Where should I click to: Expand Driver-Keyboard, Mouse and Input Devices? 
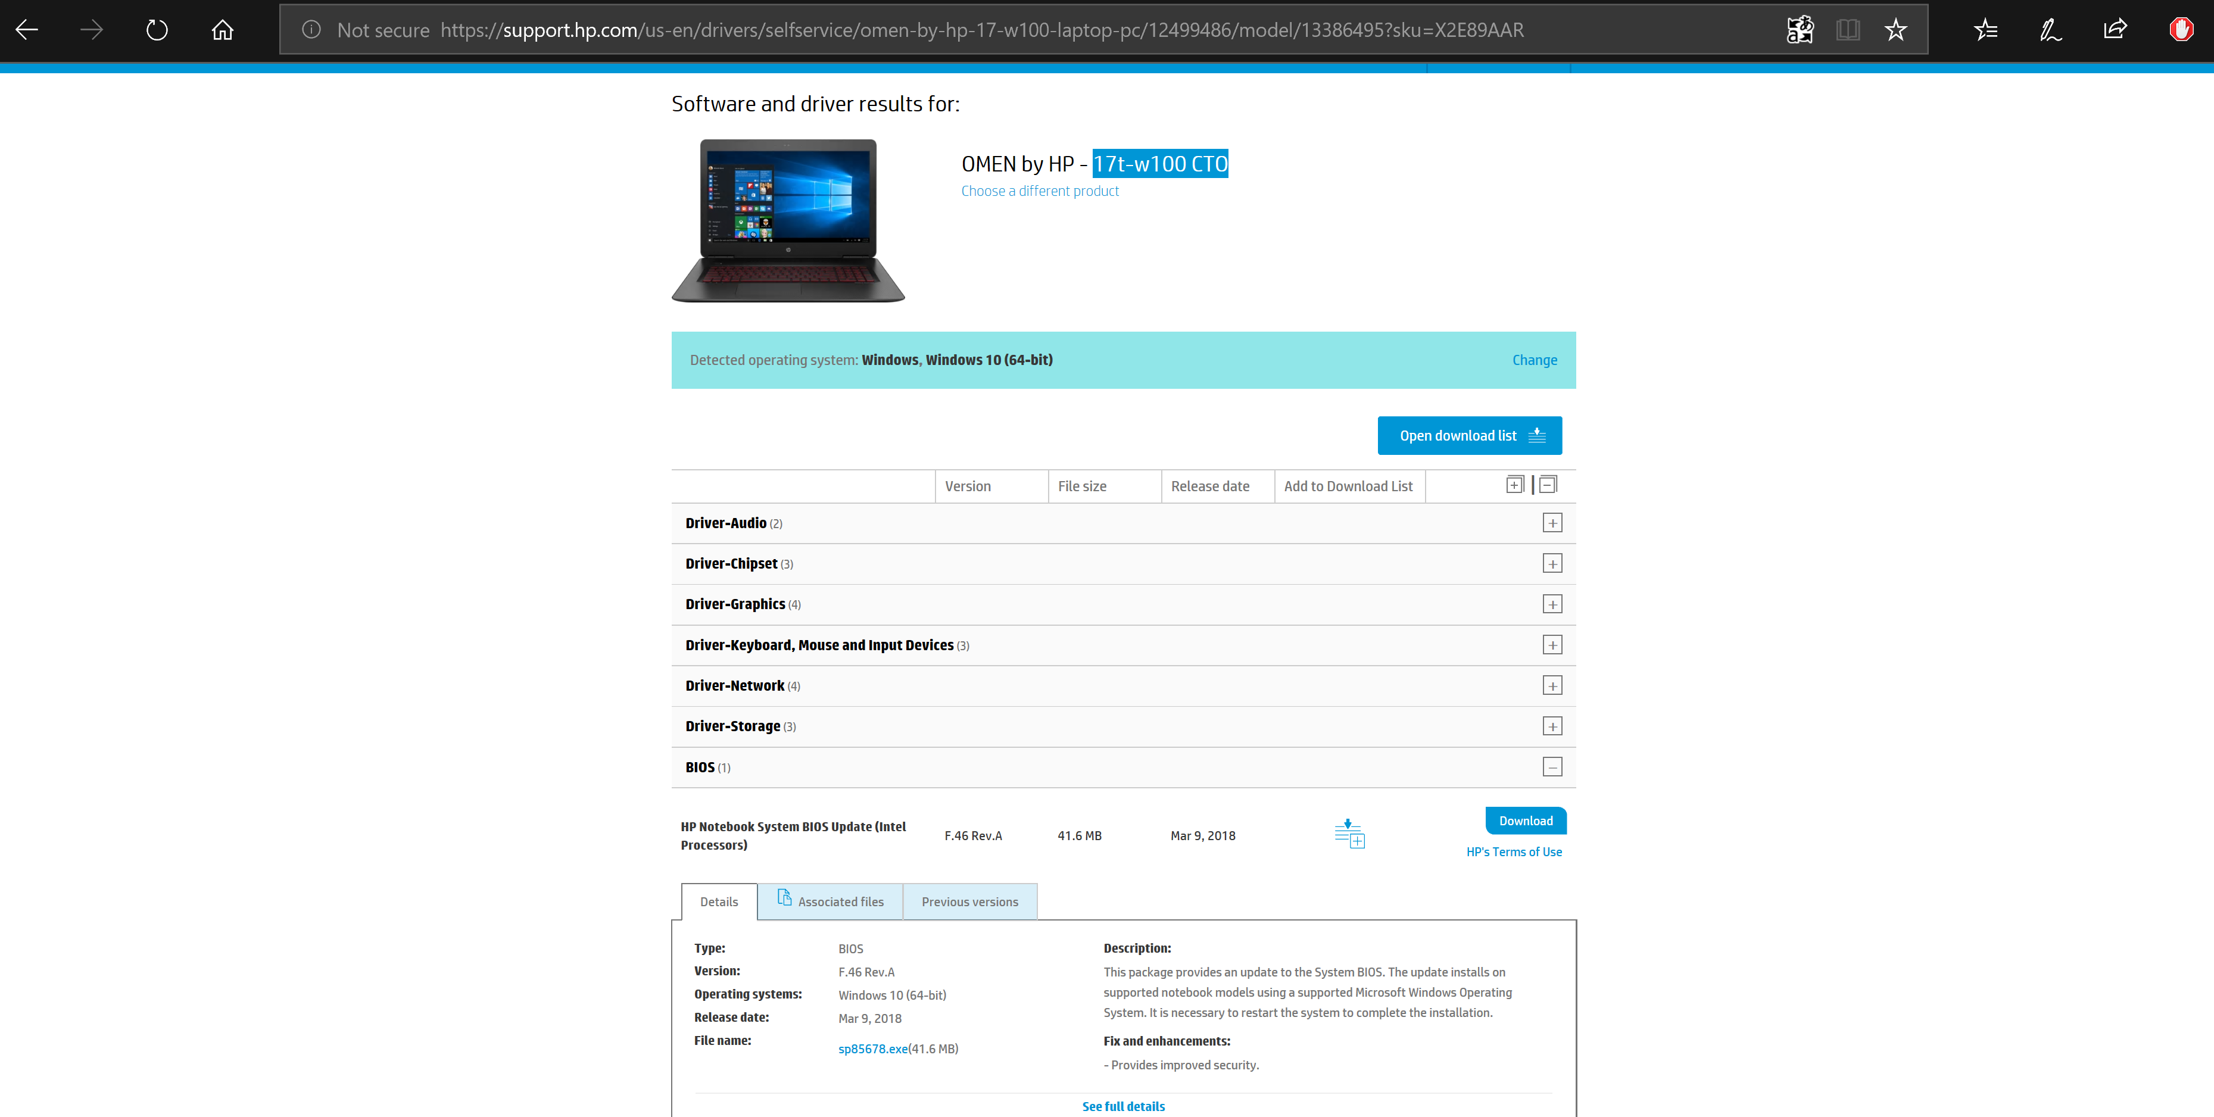coord(1552,645)
